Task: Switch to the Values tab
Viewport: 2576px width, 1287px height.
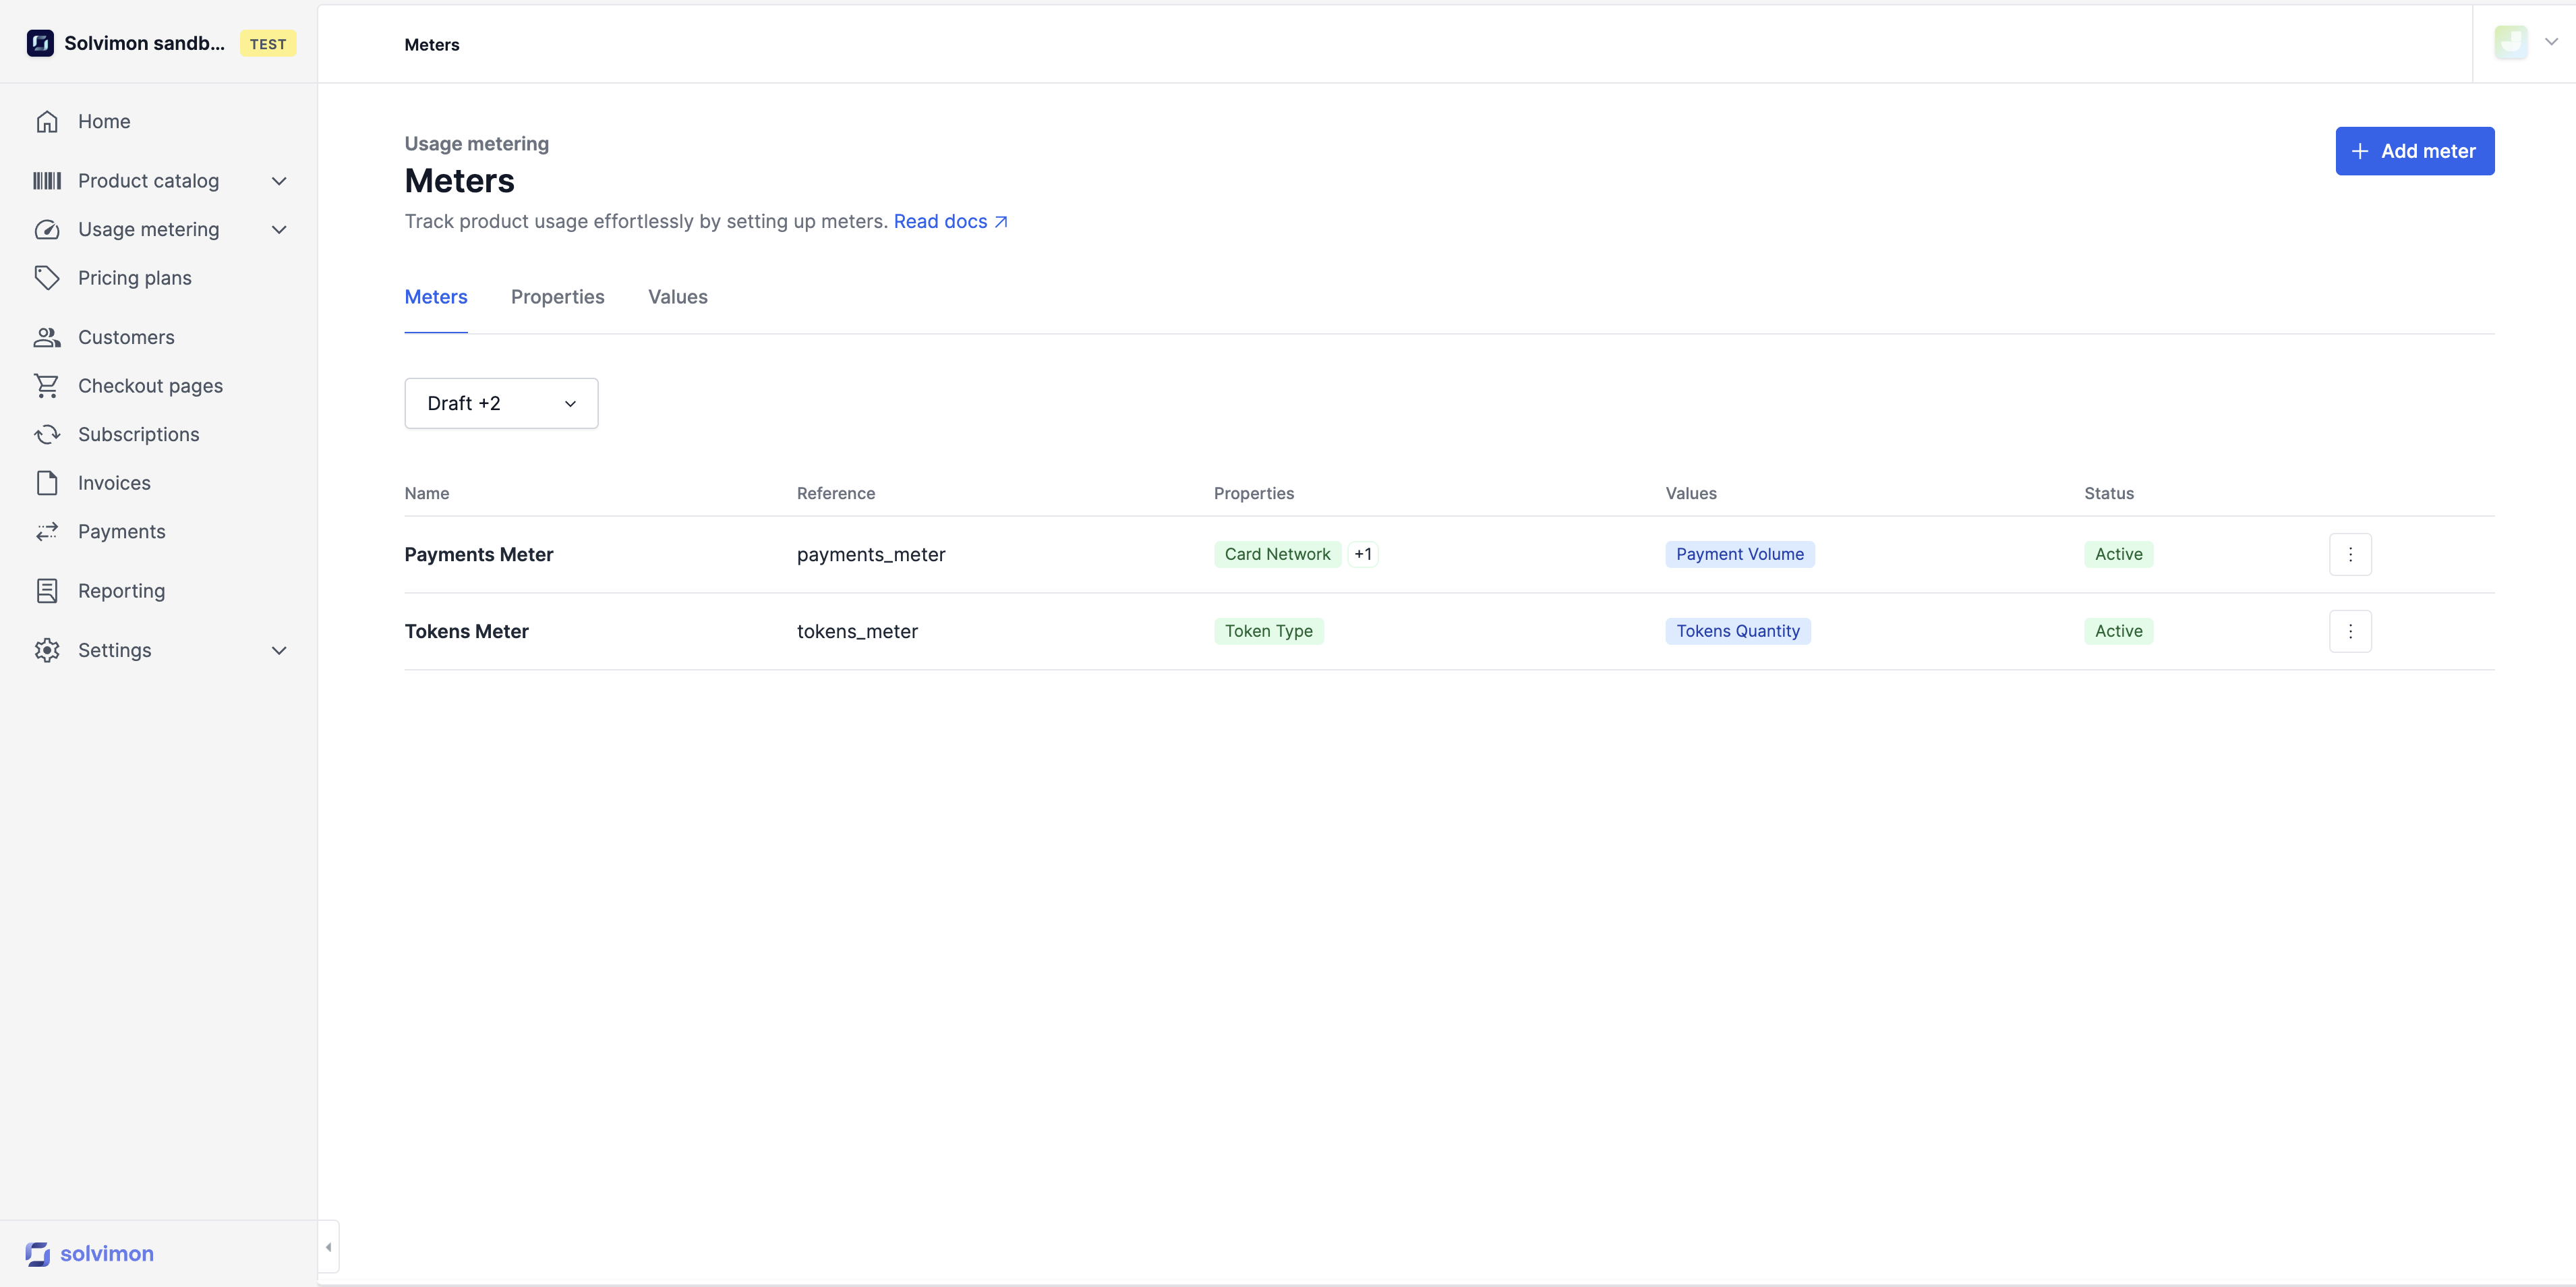Action: click(x=677, y=297)
